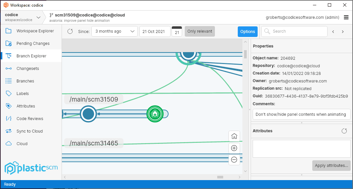The width and height of the screenshot is (353, 189).
Task: Click the Ready status bar text
Action: [x=10, y=184]
